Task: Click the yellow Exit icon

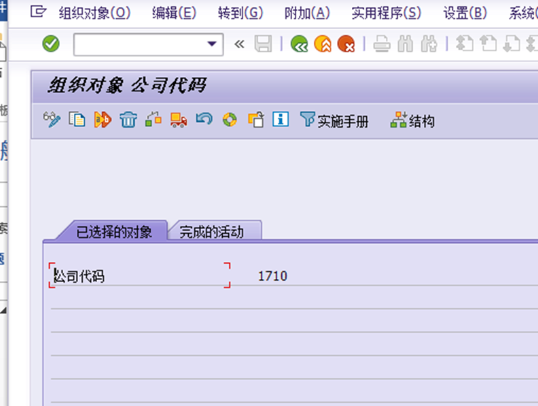Action: [x=323, y=44]
